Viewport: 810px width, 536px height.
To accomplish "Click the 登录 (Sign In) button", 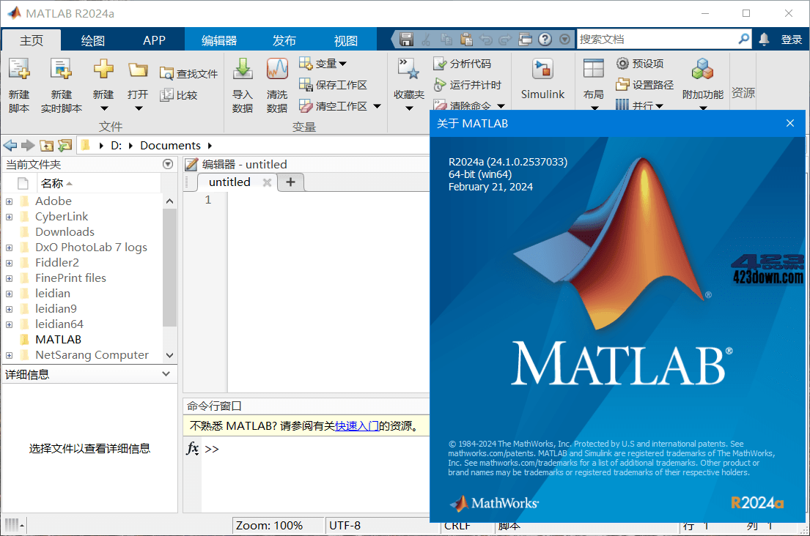I will pos(795,38).
